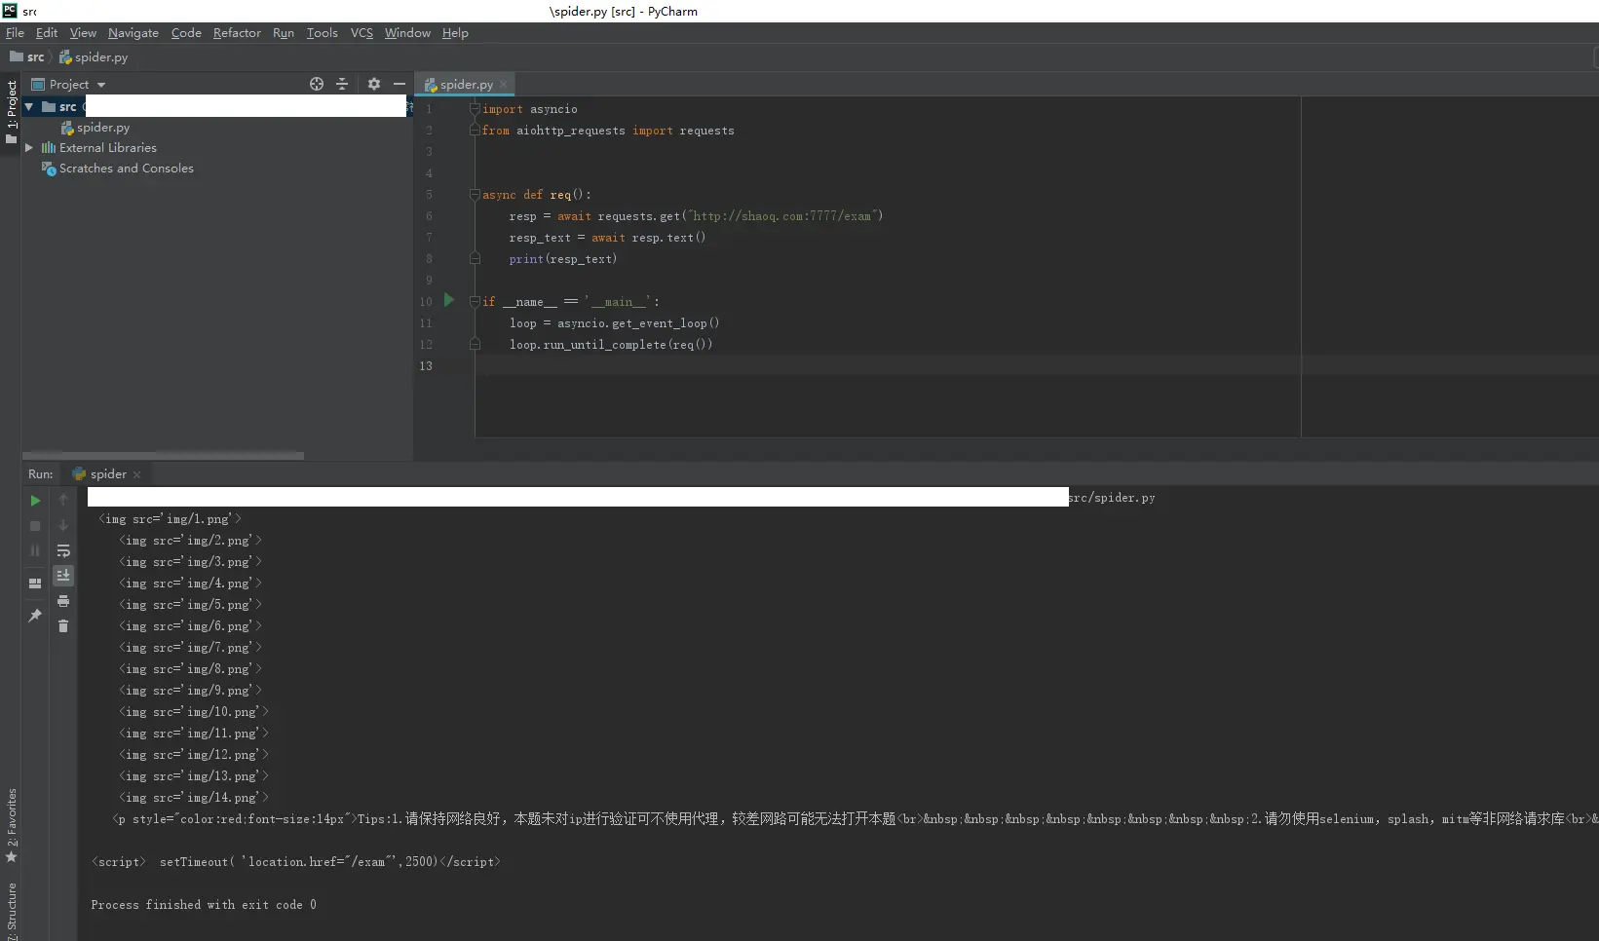Click the Stop process button

pos(35,526)
